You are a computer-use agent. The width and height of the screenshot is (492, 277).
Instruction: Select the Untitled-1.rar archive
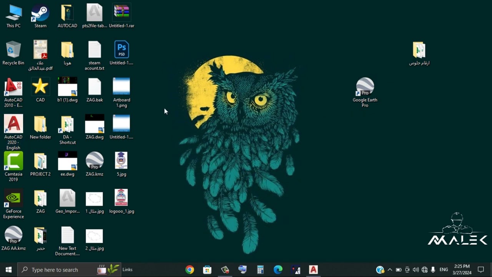tap(121, 16)
